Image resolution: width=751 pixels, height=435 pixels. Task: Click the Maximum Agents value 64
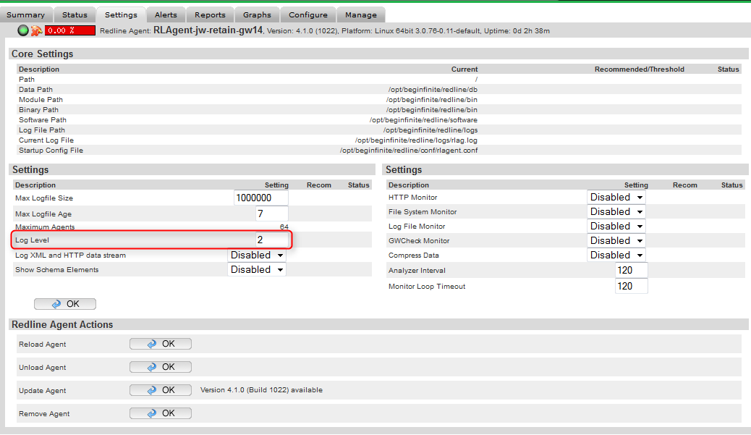click(x=284, y=227)
